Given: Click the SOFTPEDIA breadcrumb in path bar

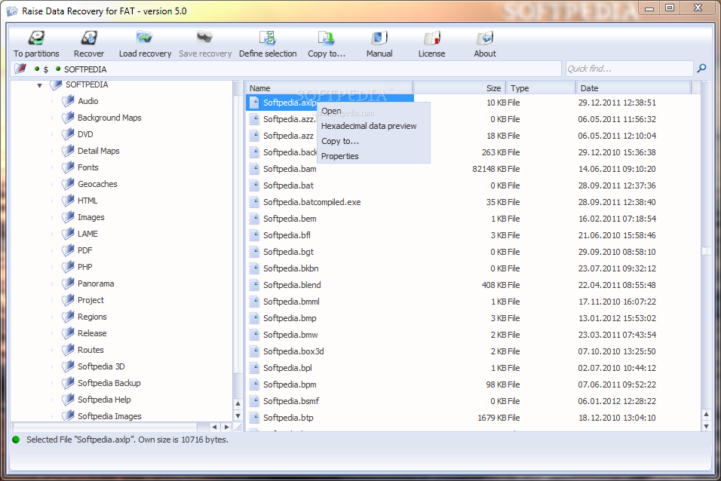Looking at the screenshot, I should coord(85,69).
